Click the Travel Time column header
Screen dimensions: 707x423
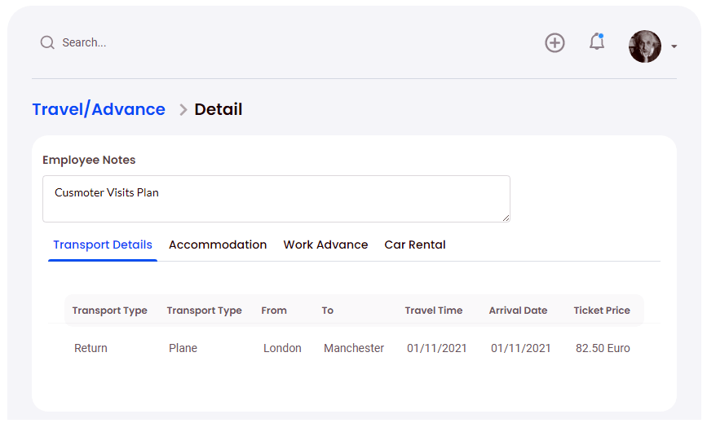click(433, 311)
